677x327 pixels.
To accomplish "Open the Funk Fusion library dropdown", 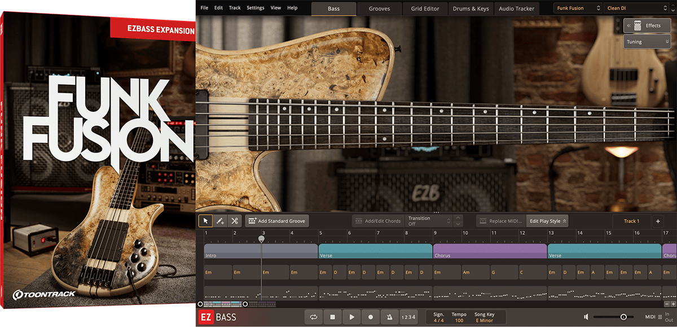I will click(x=578, y=8).
